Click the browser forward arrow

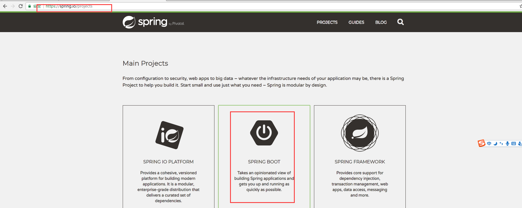coord(13,6)
